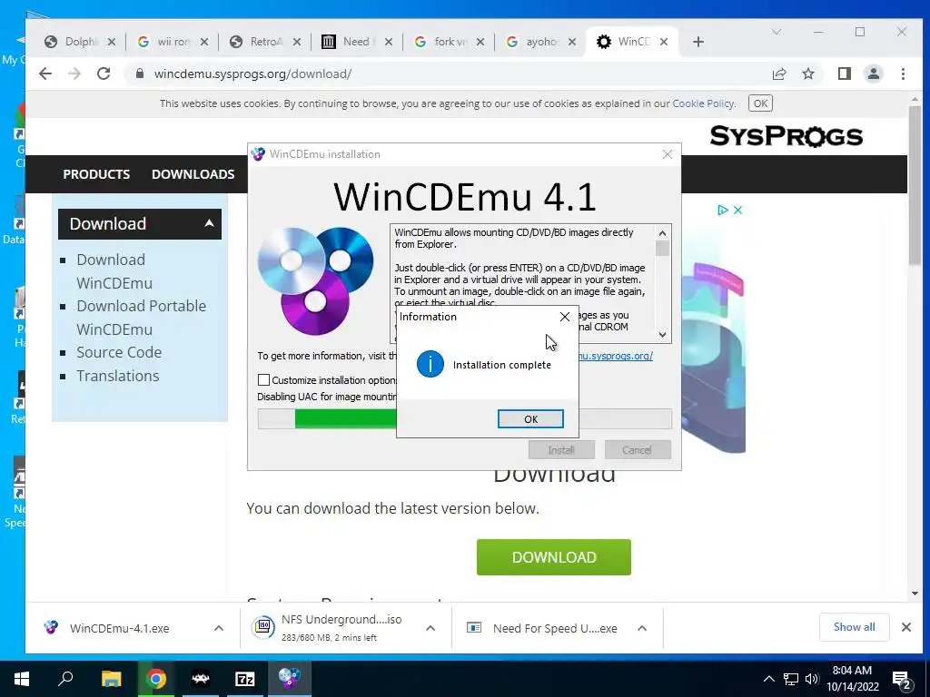
Task: Open PRODUCTS menu on SysProgs site
Action: pos(96,174)
